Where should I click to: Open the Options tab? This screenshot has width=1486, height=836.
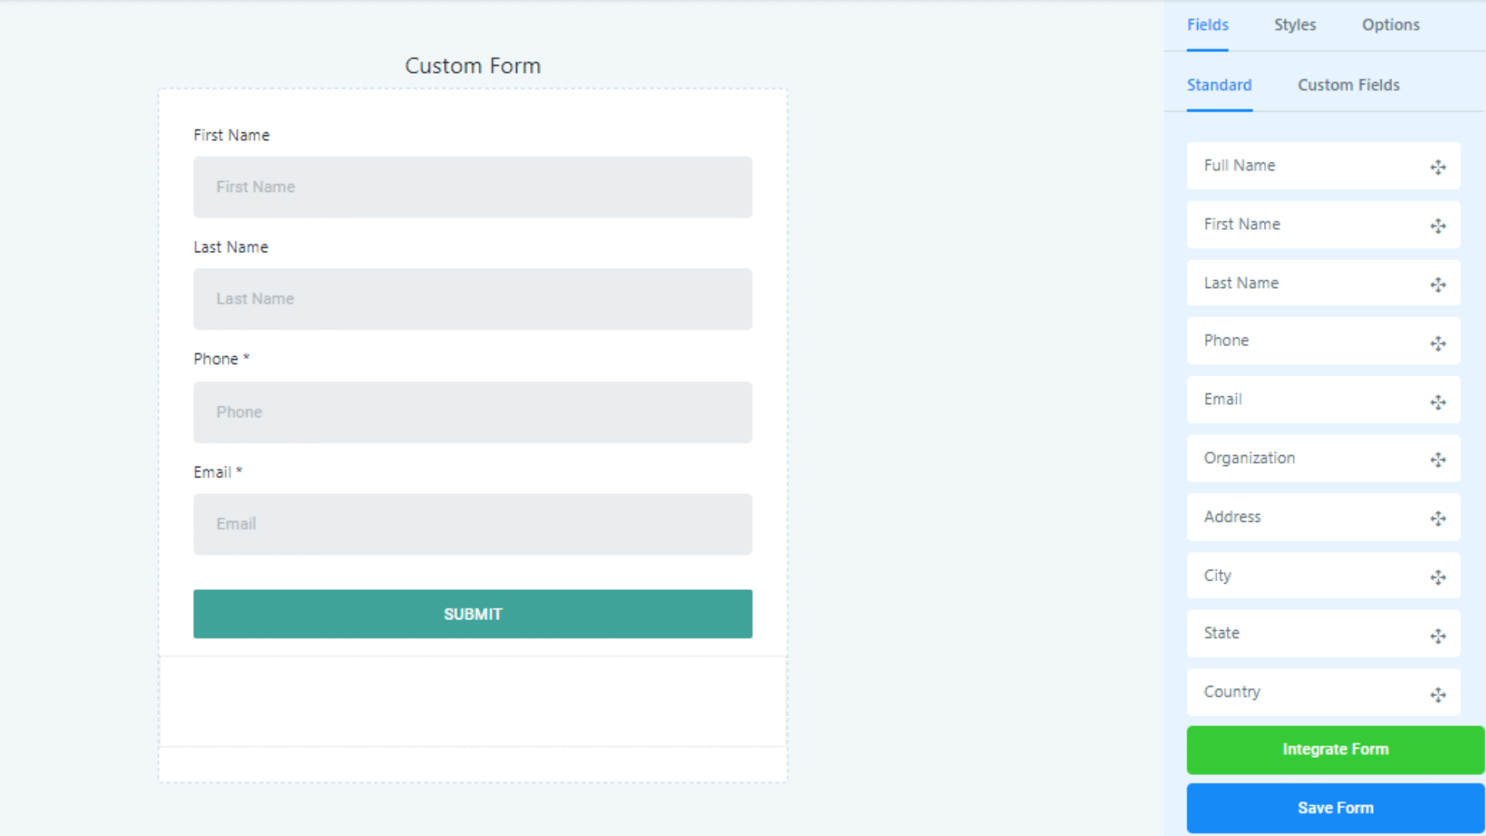1391,25
